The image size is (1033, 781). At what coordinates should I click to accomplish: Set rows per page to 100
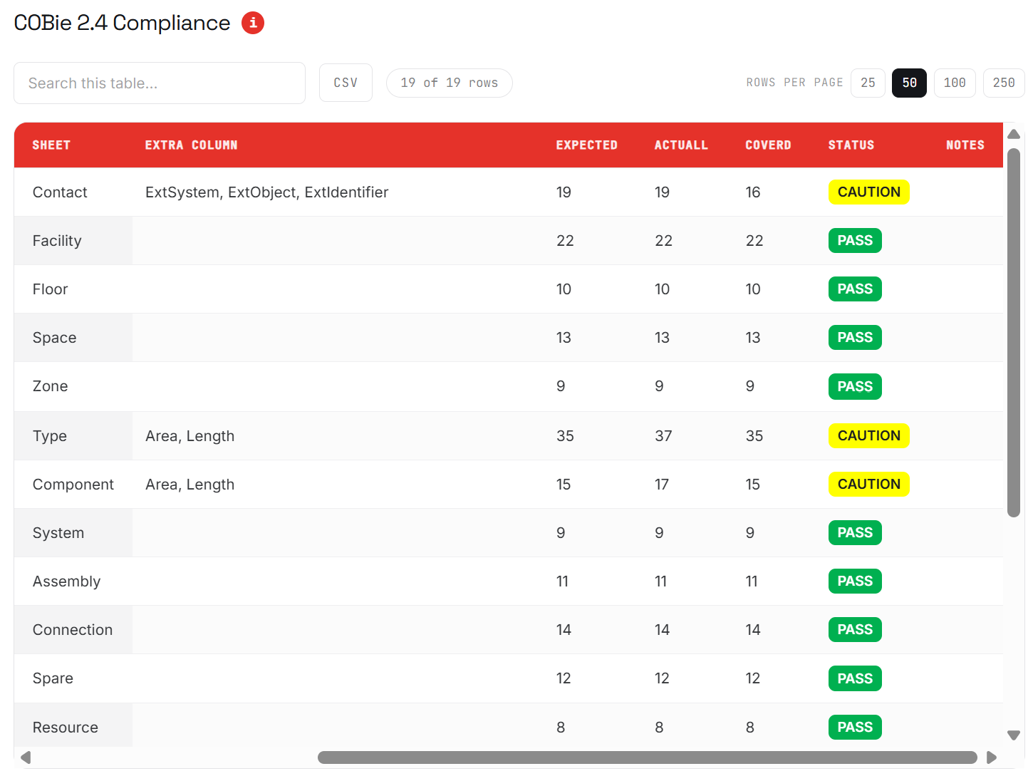pyautogui.click(x=955, y=83)
